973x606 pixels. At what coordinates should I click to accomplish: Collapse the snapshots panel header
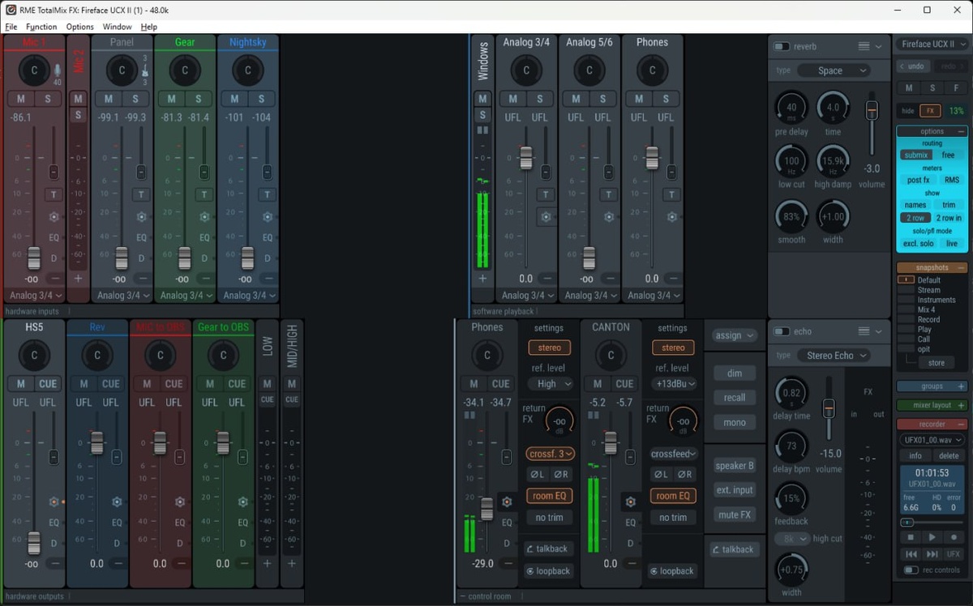(x=932, y=267)
